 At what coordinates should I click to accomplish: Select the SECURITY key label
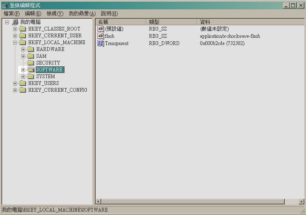(48, 63)
